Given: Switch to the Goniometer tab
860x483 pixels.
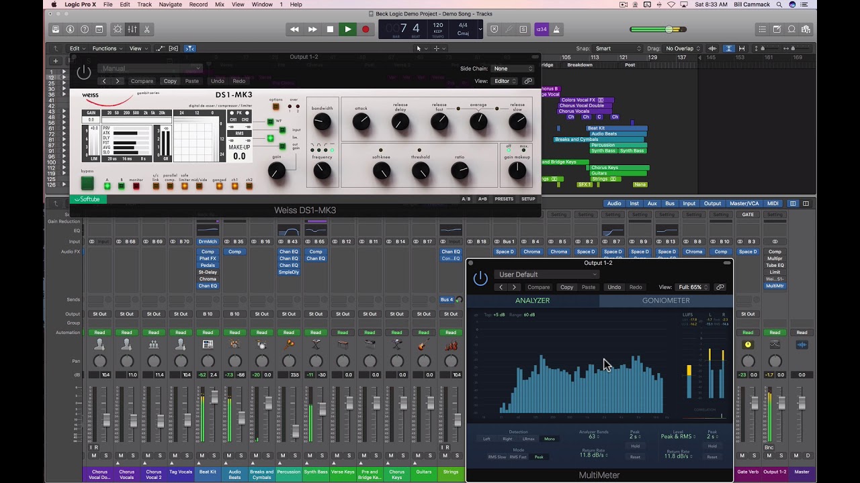Looking at the screenshot, I should coord(666,301).
